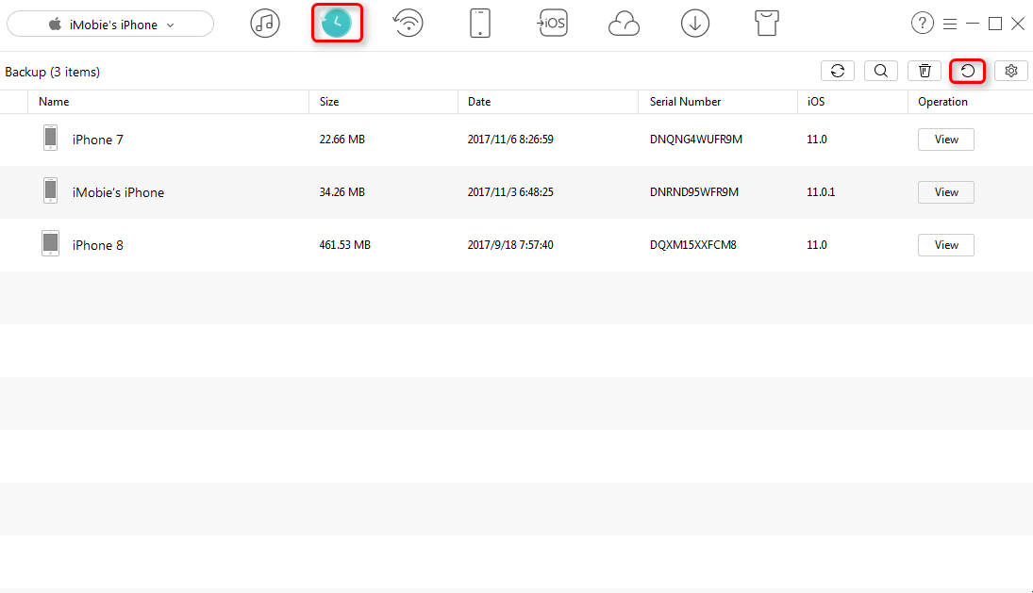The image size is (1033, 593).
Task: Close the application window
Action: [x=1018, y=24]
